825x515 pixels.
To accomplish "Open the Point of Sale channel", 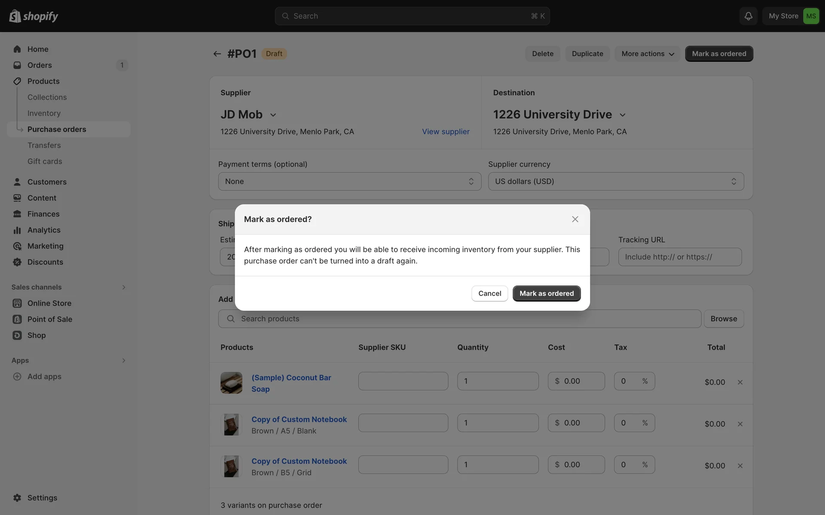I will click(49, 319).
